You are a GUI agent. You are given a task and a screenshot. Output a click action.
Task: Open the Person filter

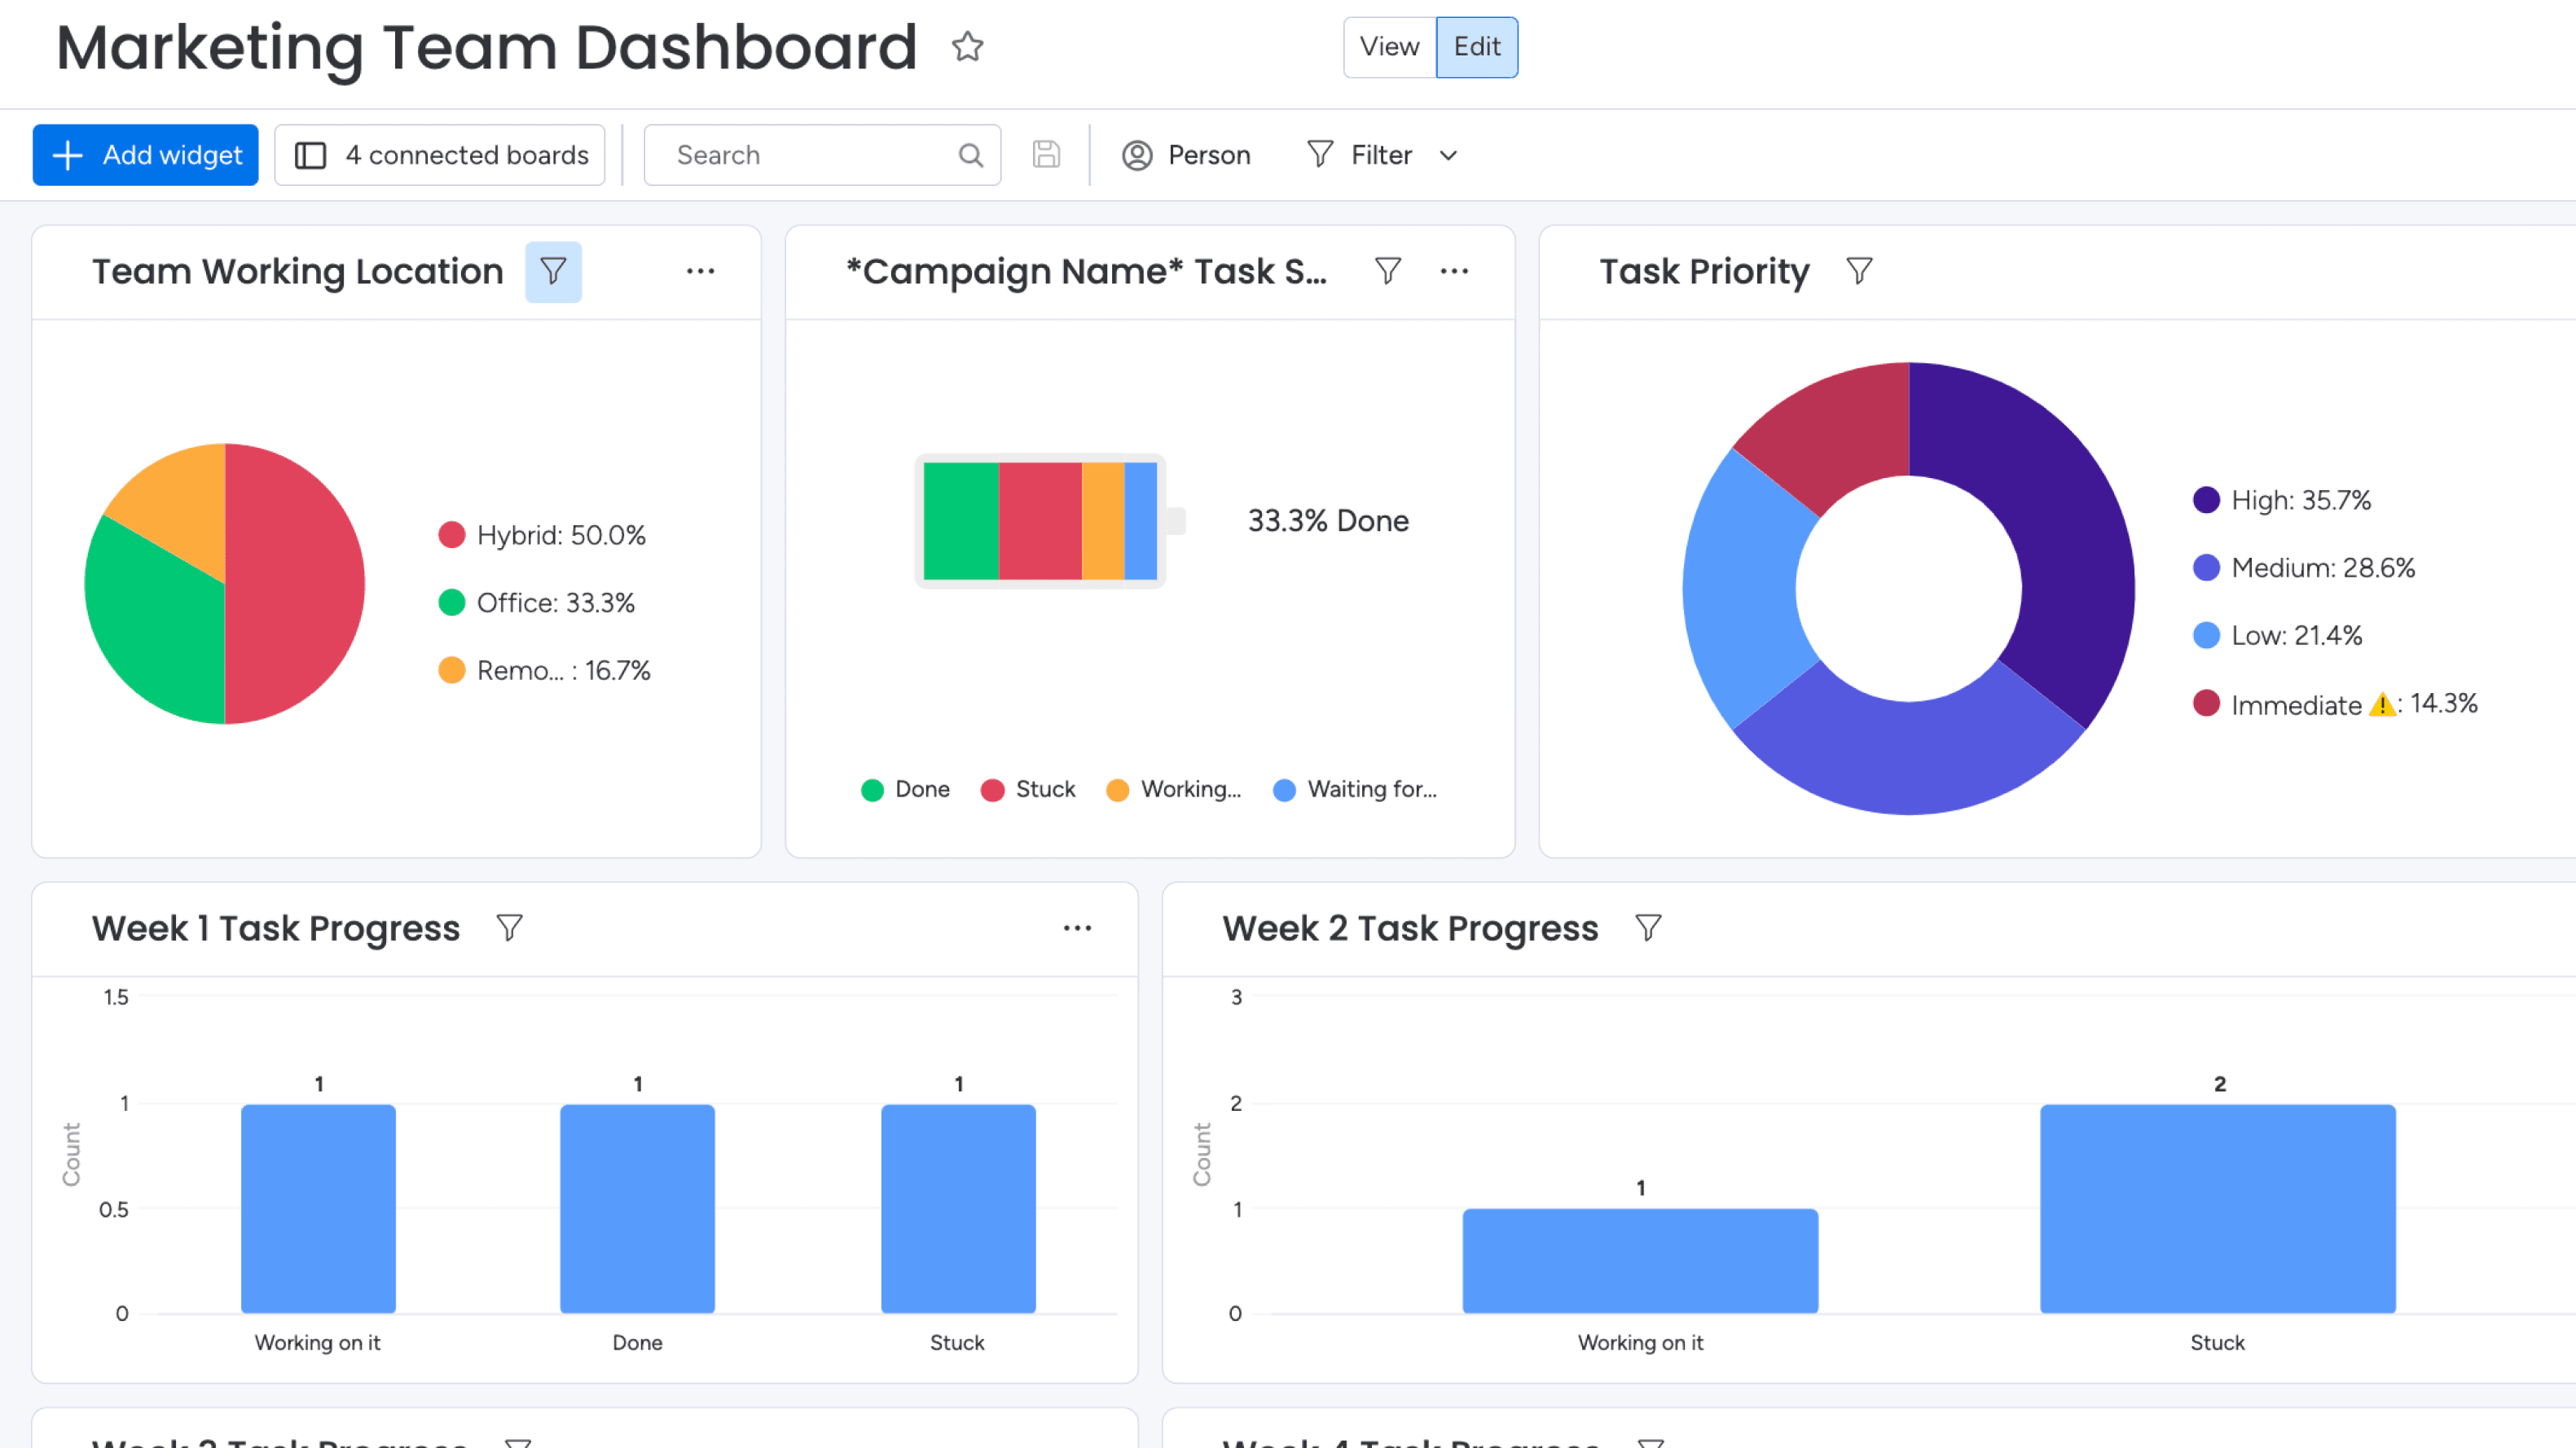1186,155
